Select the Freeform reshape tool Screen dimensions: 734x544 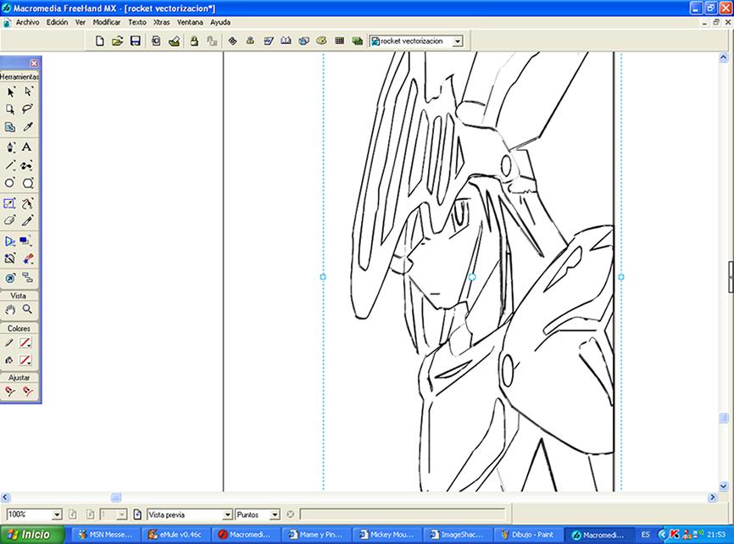pyautogui.click(x=28, y=203)
